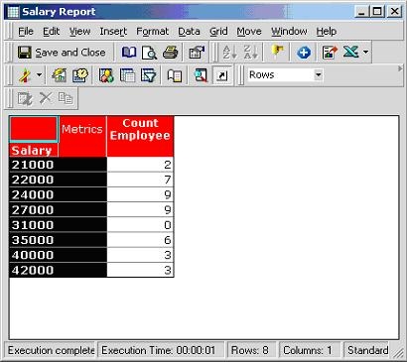407x362 pixels.
Task: Open the Window menu
Action: (x=289, y=32)
